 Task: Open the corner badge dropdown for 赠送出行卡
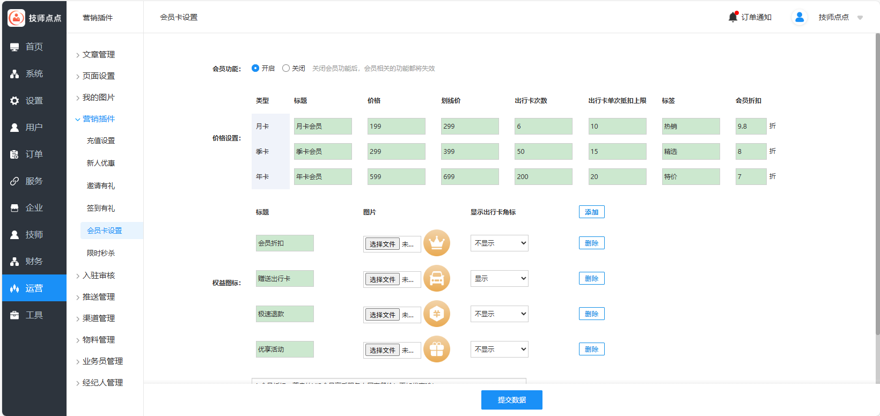(x=499, y=279)
